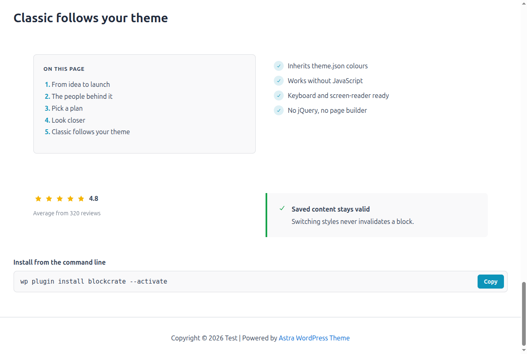
Task: Copy the wp plugin install command
Action: click(x=490, y=282)
